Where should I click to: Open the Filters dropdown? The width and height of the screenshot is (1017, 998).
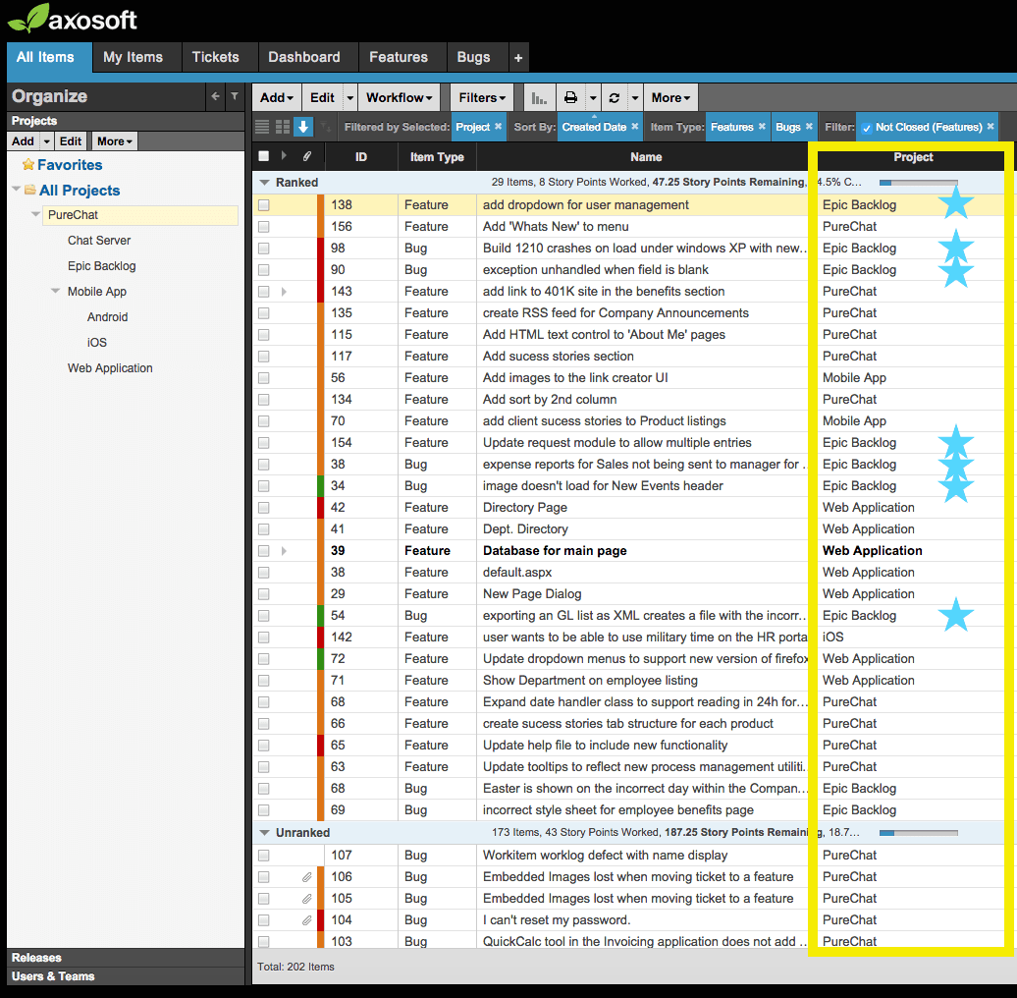pyautogui.click(x=482, y=98)
